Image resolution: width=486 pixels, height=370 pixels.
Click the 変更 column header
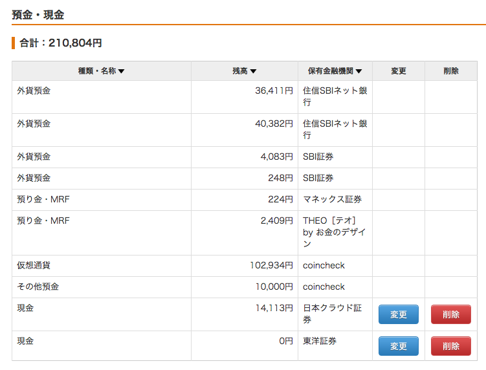point(398,71)
